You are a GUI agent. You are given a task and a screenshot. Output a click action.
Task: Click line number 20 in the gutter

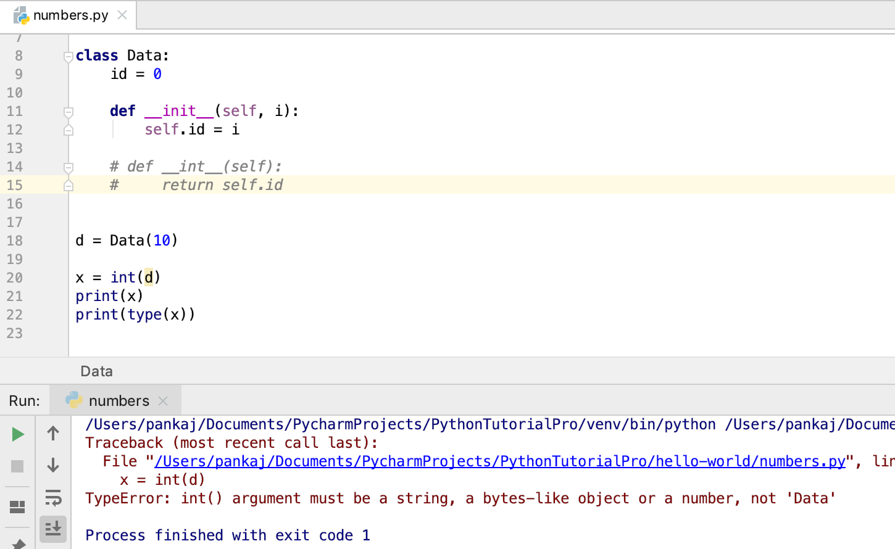tap(15, 278)
